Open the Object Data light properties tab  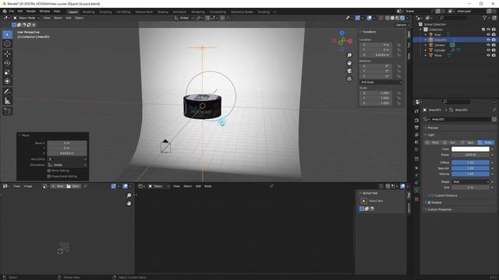[x=416, y=190]
